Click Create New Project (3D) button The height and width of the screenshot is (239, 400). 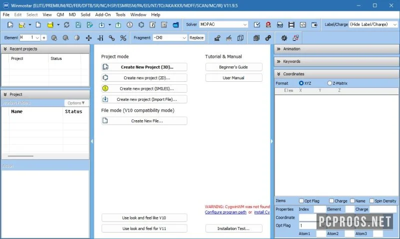(x=144, y=67)
